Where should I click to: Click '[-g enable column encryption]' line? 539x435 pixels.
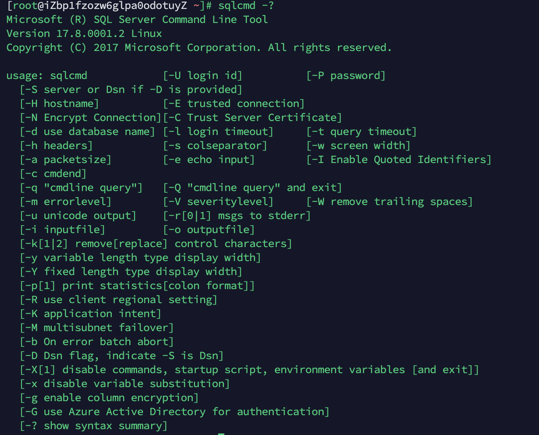(x=109, y=398)
